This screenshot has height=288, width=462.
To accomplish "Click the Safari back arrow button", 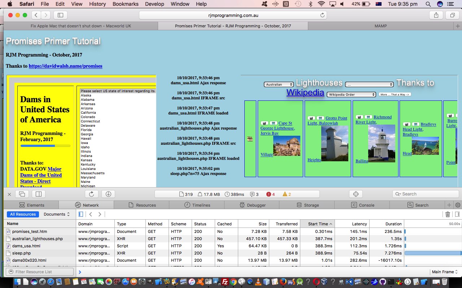I will coord(36,15).
